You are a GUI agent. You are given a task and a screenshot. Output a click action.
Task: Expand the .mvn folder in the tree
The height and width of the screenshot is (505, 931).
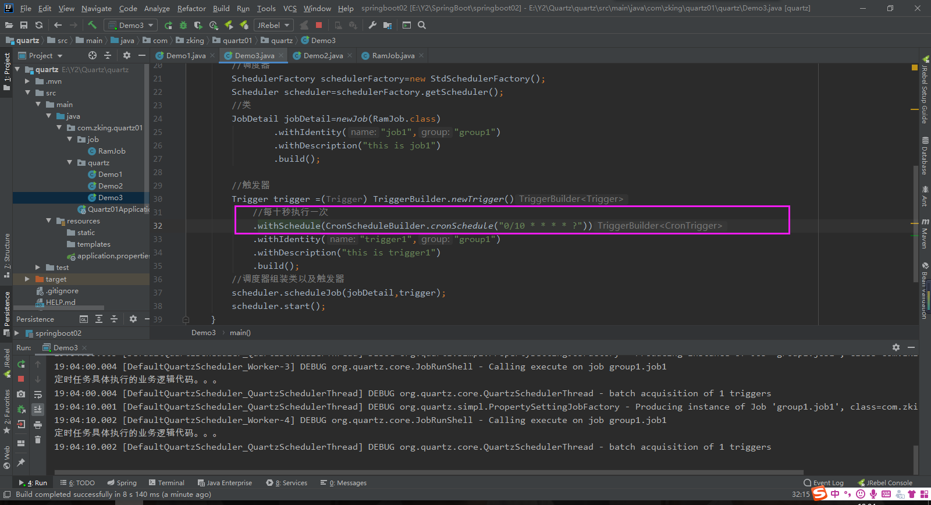pos(27,81)
